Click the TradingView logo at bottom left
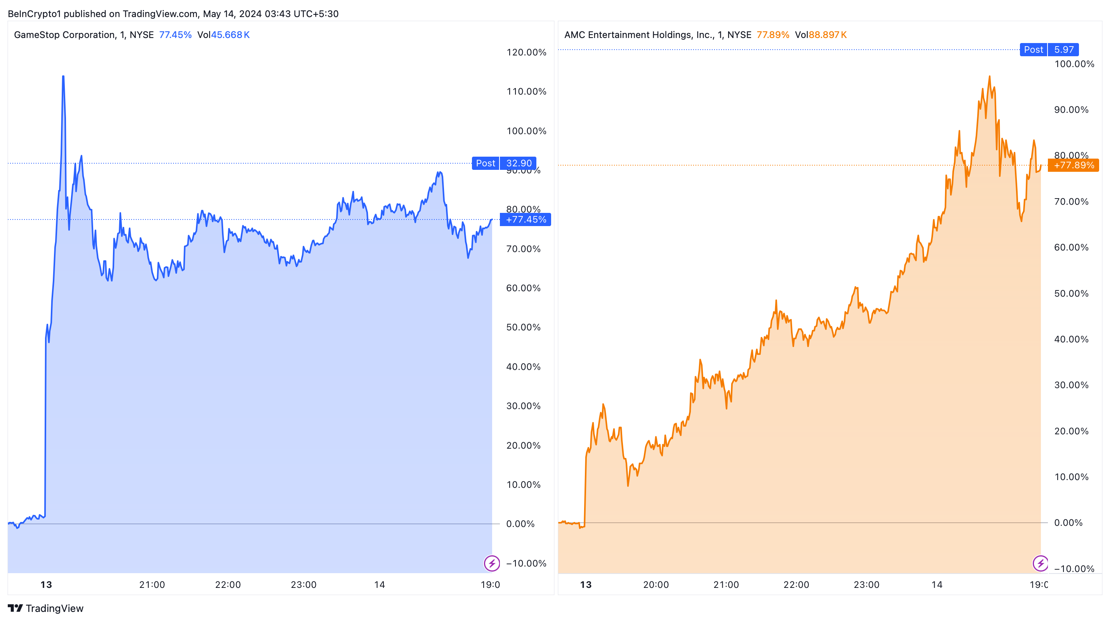 point(46,608)
